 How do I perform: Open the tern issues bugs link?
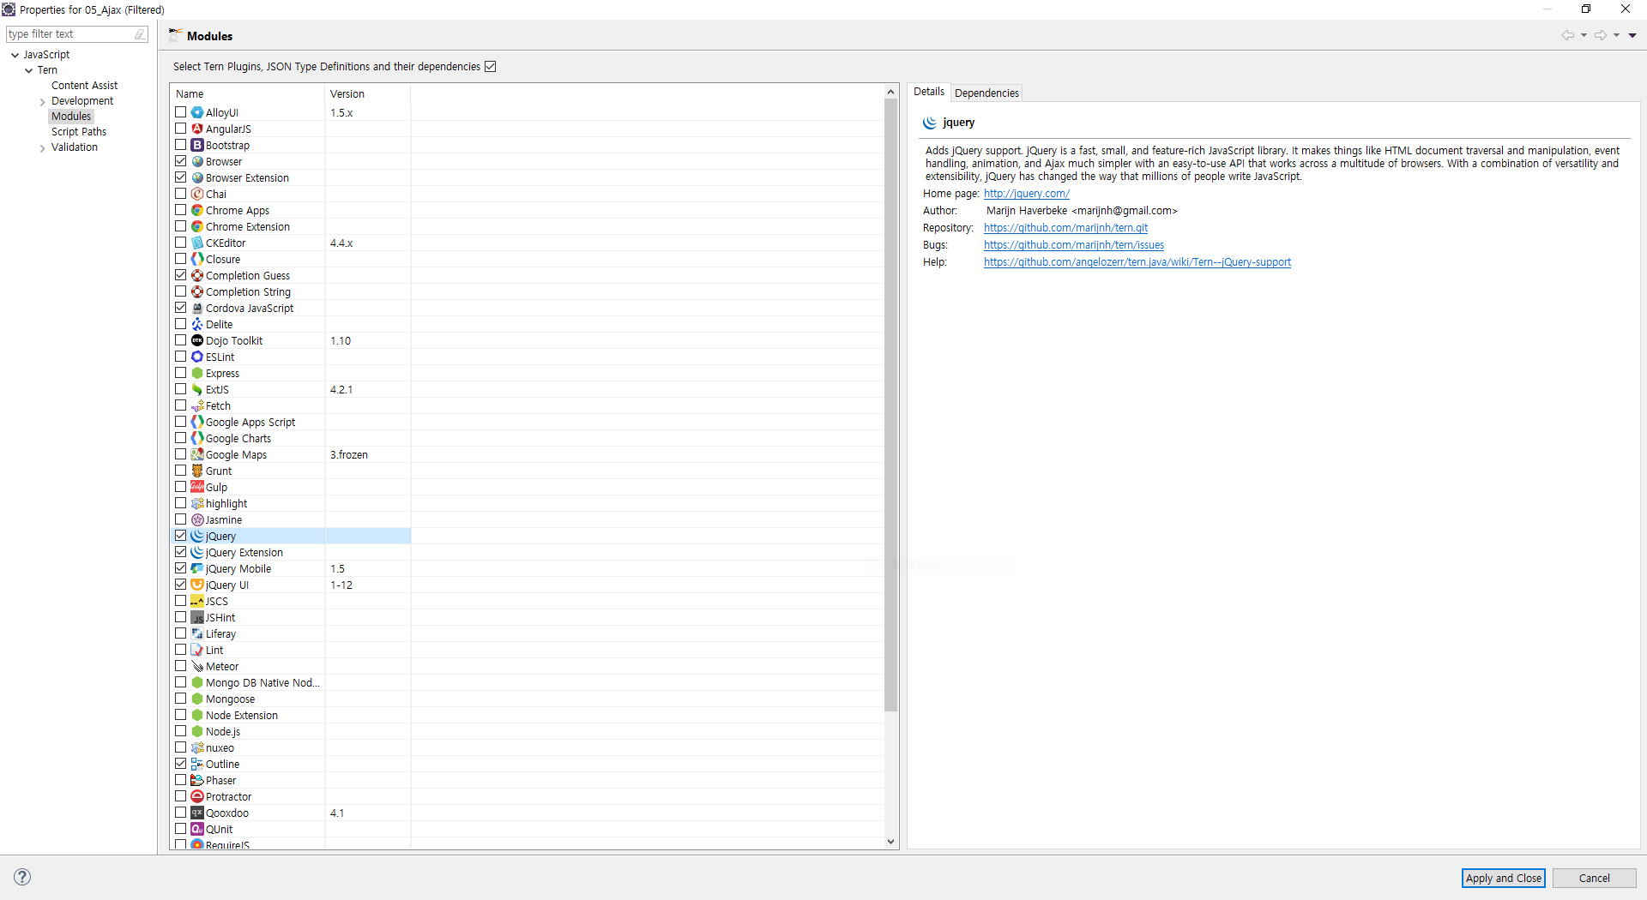[1074, 245]
